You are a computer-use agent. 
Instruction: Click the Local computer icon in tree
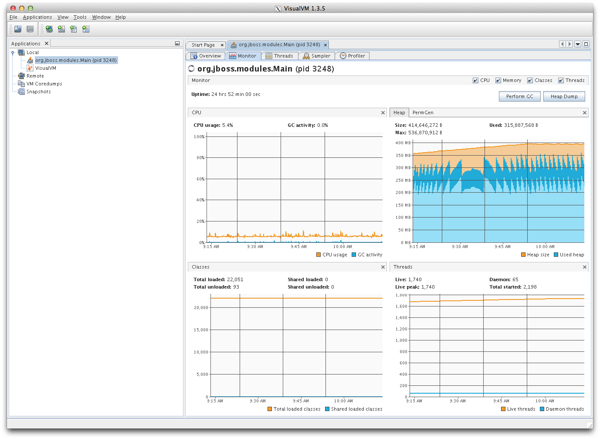point(21,52)
